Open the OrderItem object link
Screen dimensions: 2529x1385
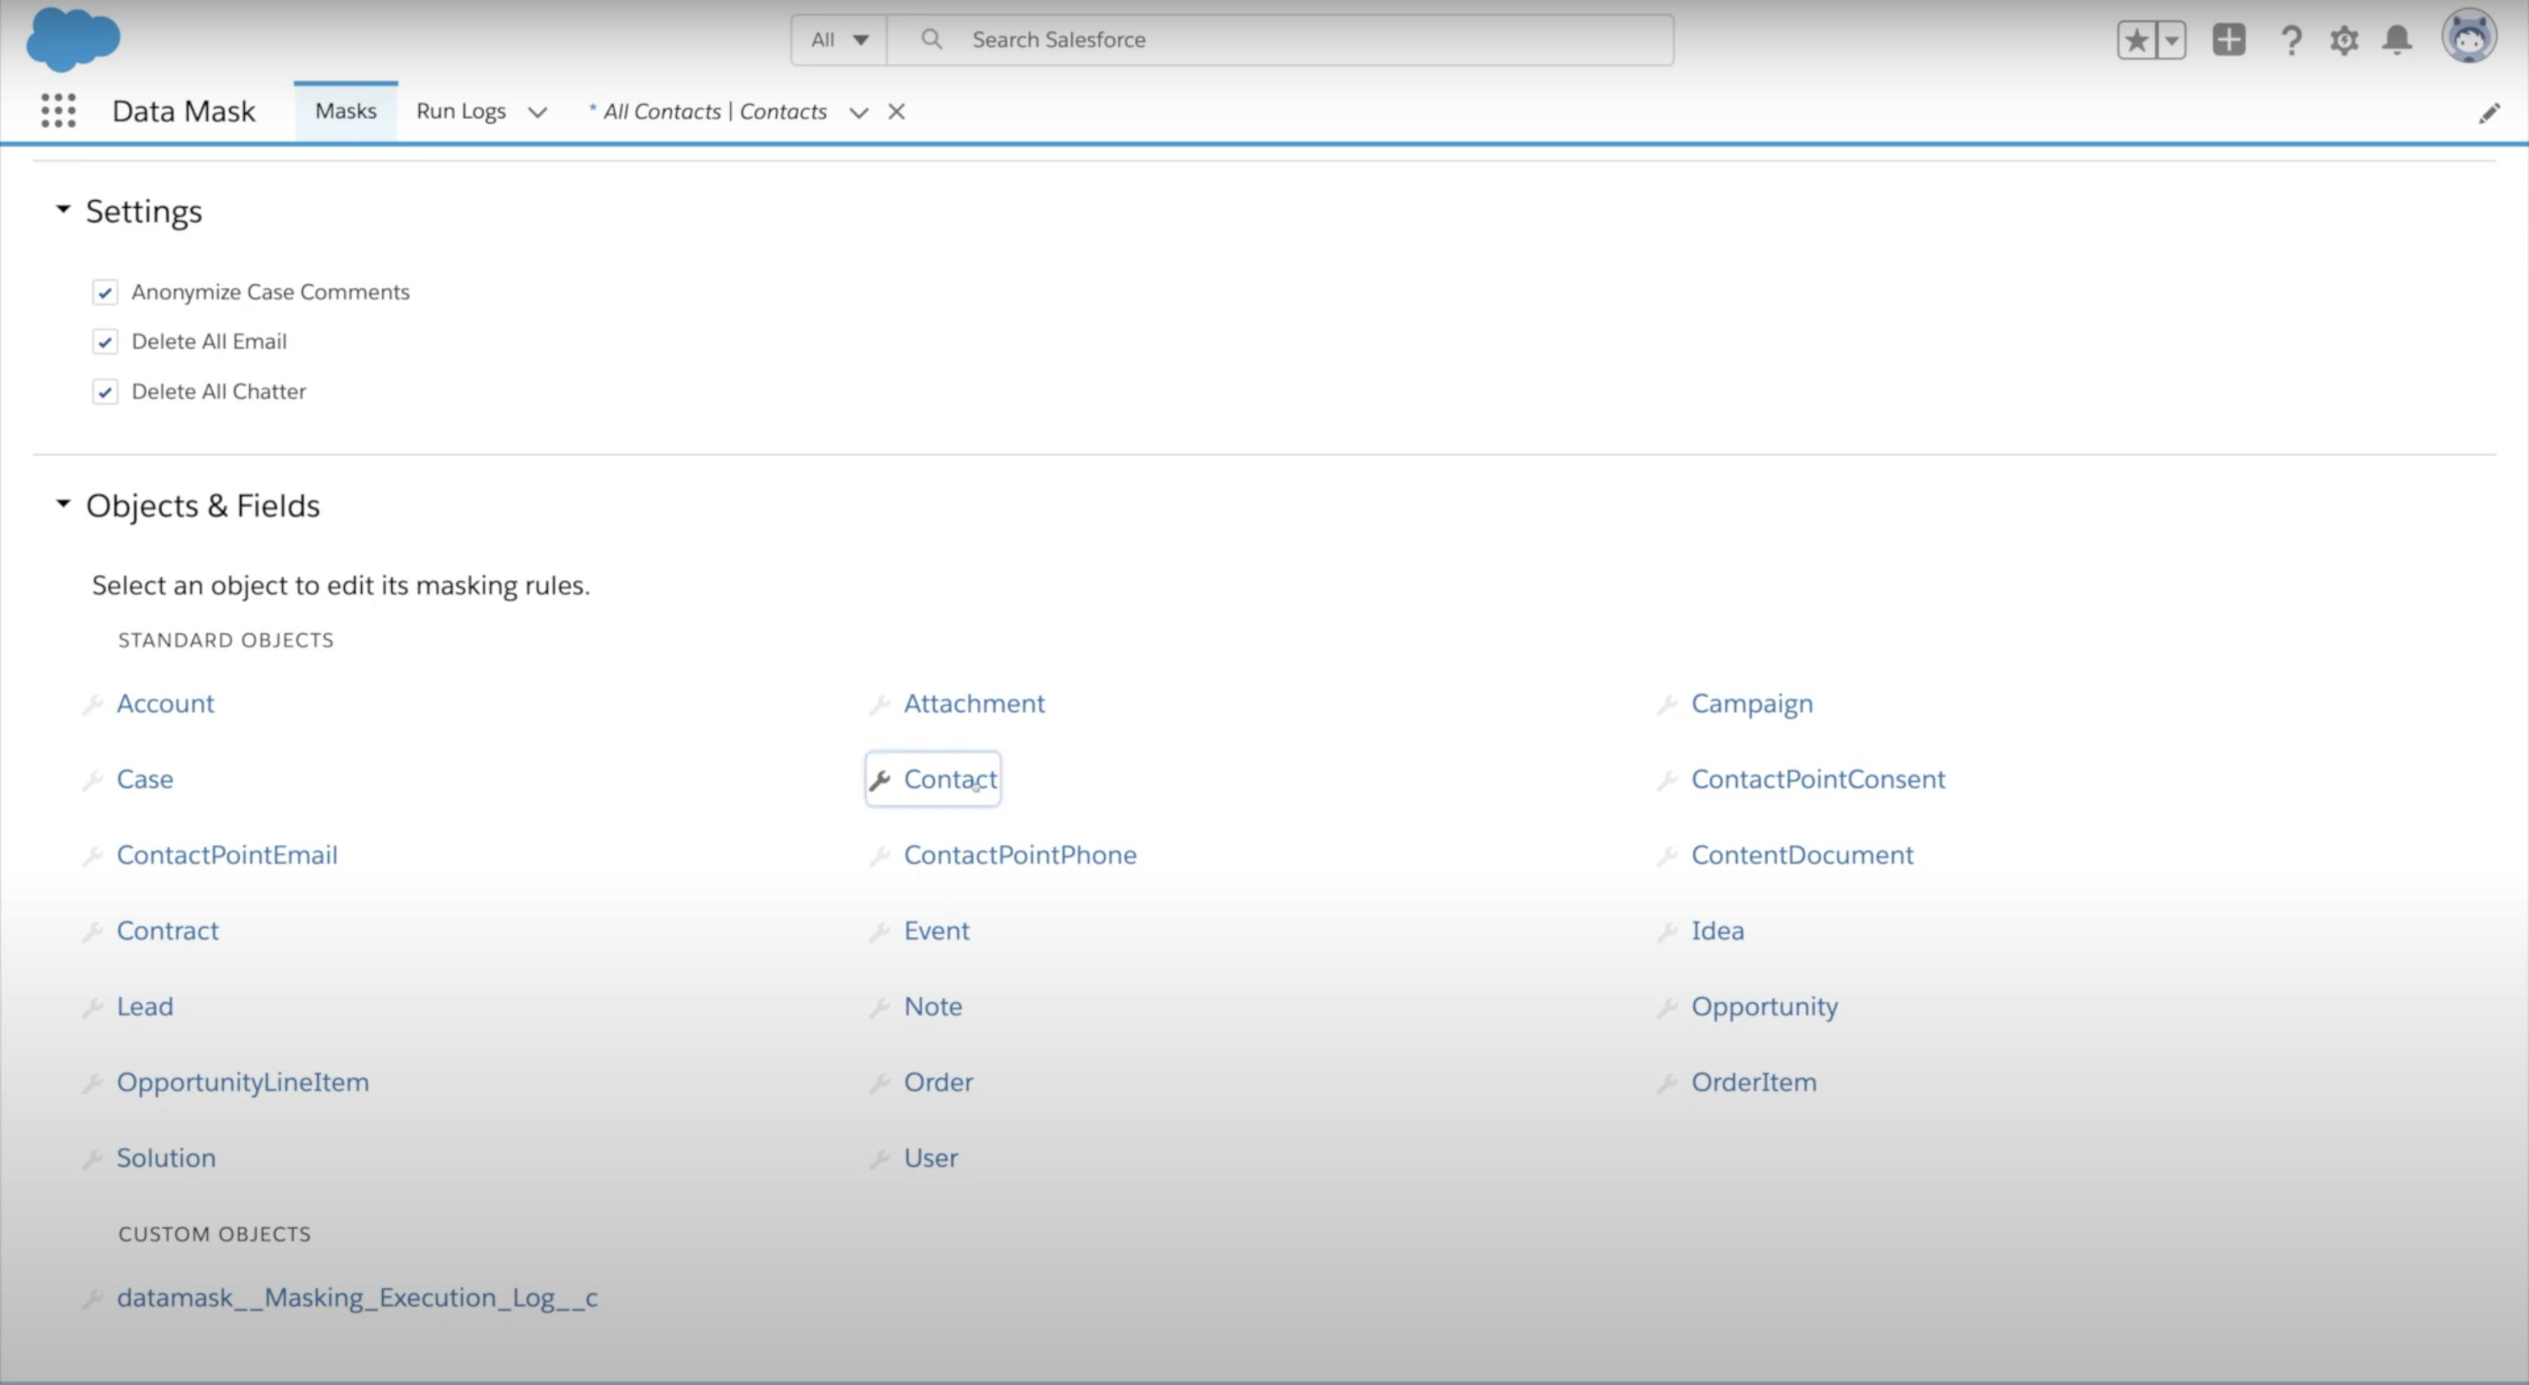1754,1082
